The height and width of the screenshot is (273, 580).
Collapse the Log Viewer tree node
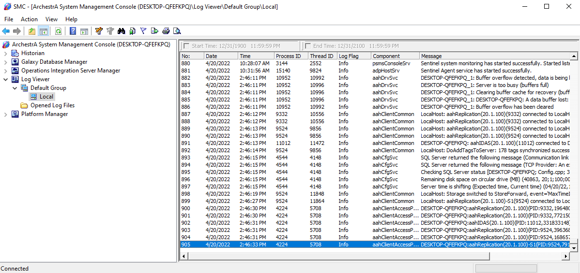coord(5,79)
